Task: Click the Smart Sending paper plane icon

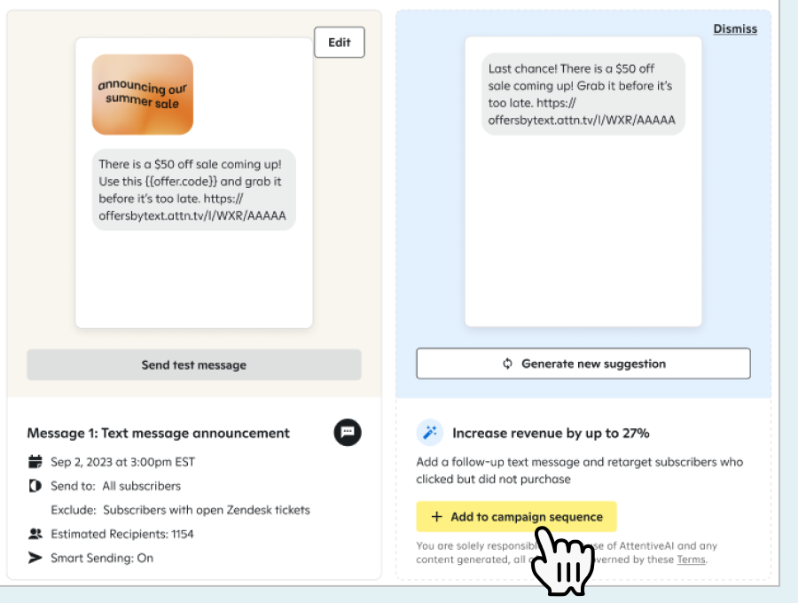Action: pos(35,558)
